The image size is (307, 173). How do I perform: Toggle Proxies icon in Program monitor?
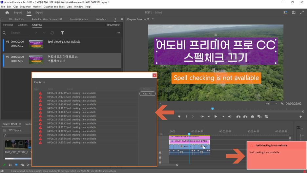pyautogui.click(x=266, y=117)
